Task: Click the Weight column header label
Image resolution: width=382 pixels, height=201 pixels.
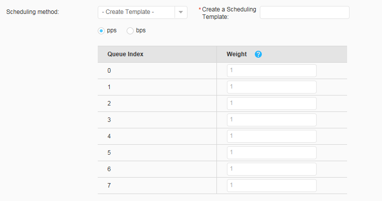Action: tap(236, 54)
